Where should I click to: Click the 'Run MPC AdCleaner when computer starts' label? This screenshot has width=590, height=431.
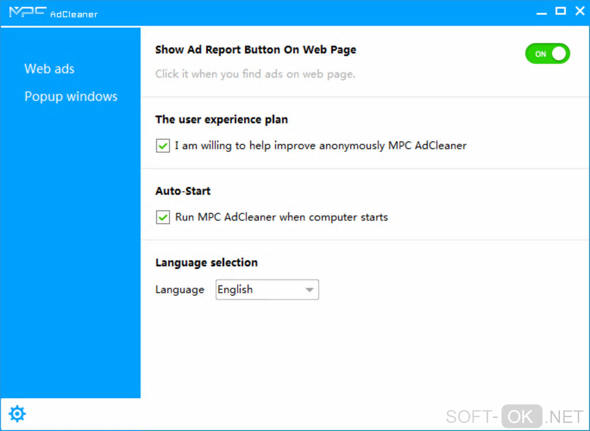[282, 217]
